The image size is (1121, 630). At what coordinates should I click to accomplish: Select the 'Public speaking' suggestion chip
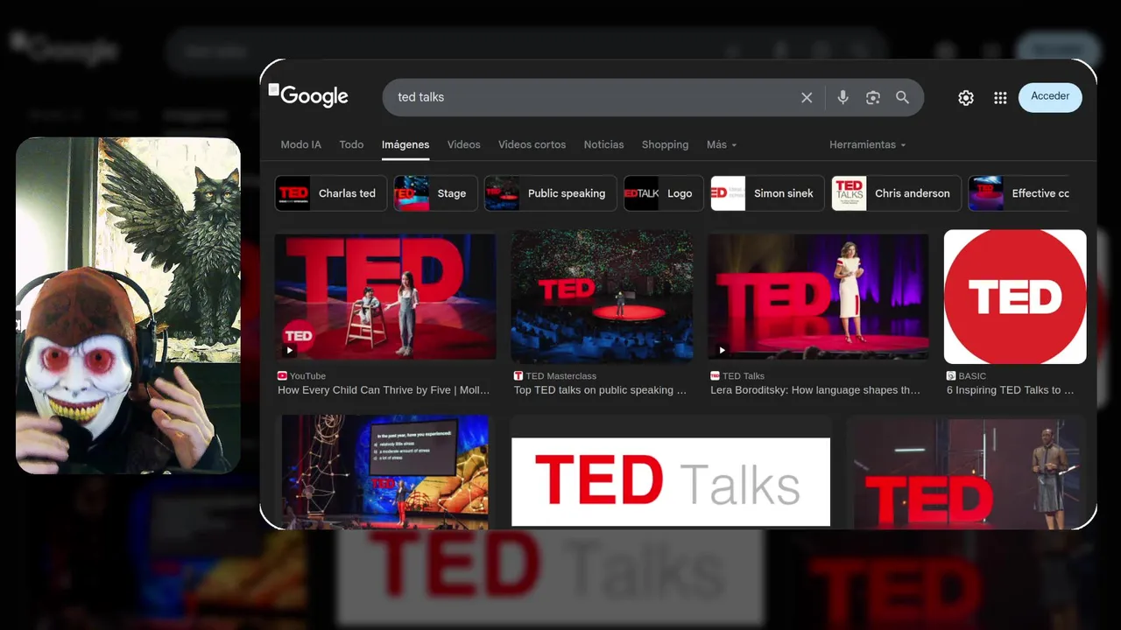click(x=550, y=193)
